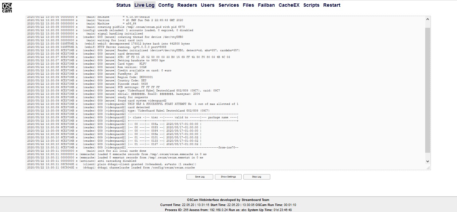Click the tier 0101 entitlement row
This screenshot has height=212, width=457.
114,137
